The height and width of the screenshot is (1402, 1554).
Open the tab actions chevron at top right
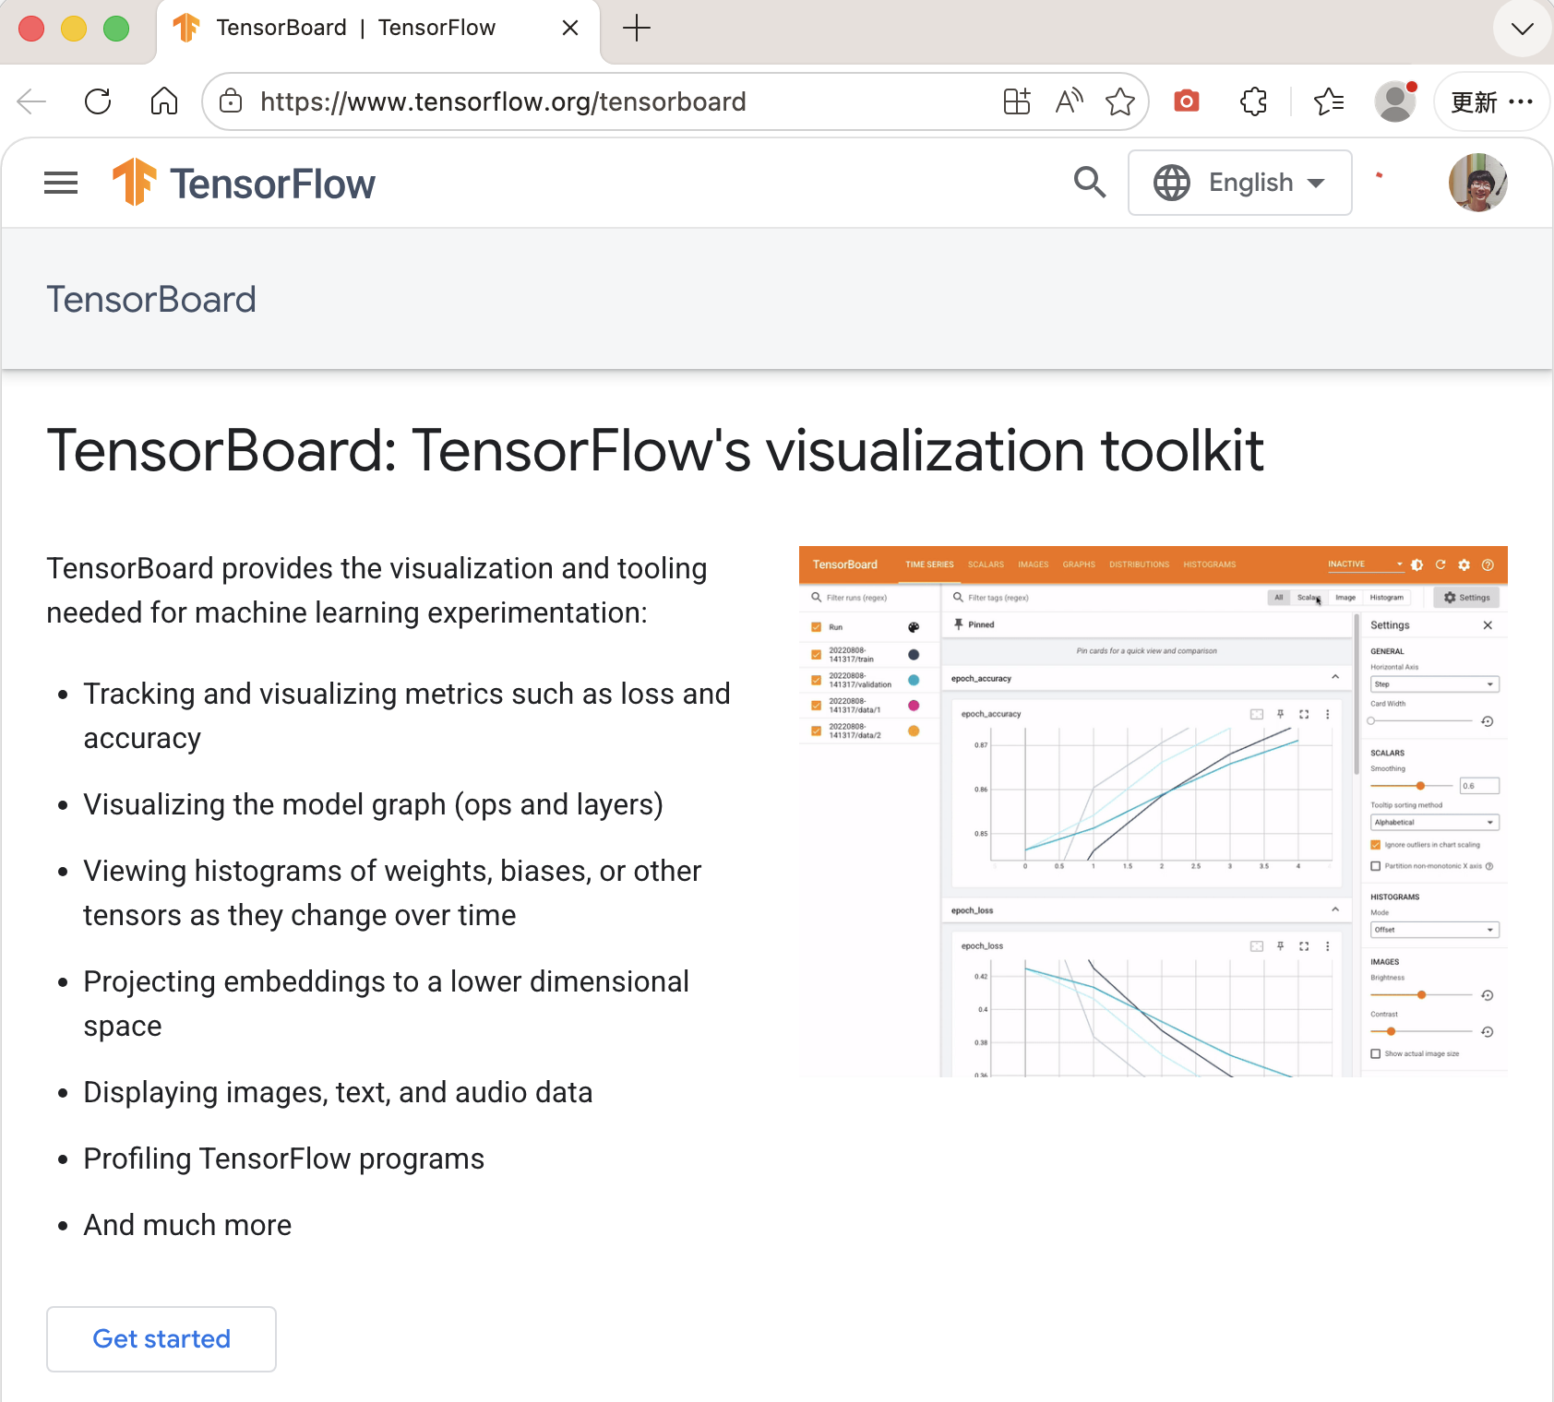point(1523,29)
